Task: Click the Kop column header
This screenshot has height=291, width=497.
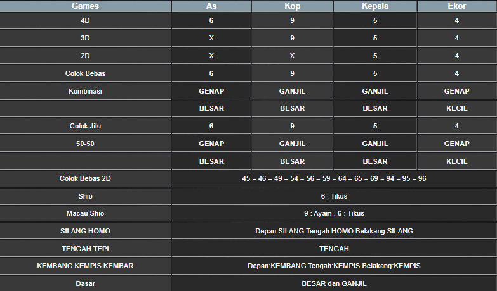Action: (x=292, y=6)
